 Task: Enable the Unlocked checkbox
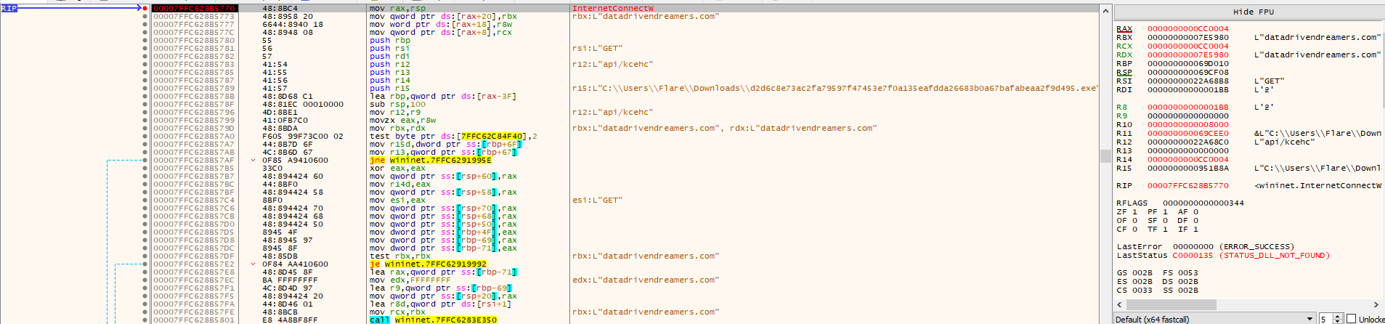(x=1352, y=319)
